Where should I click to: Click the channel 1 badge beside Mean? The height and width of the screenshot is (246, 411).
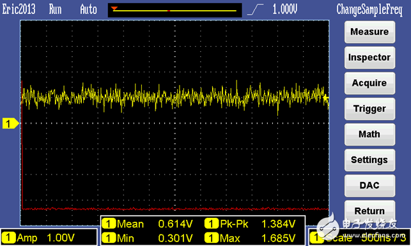109,224
